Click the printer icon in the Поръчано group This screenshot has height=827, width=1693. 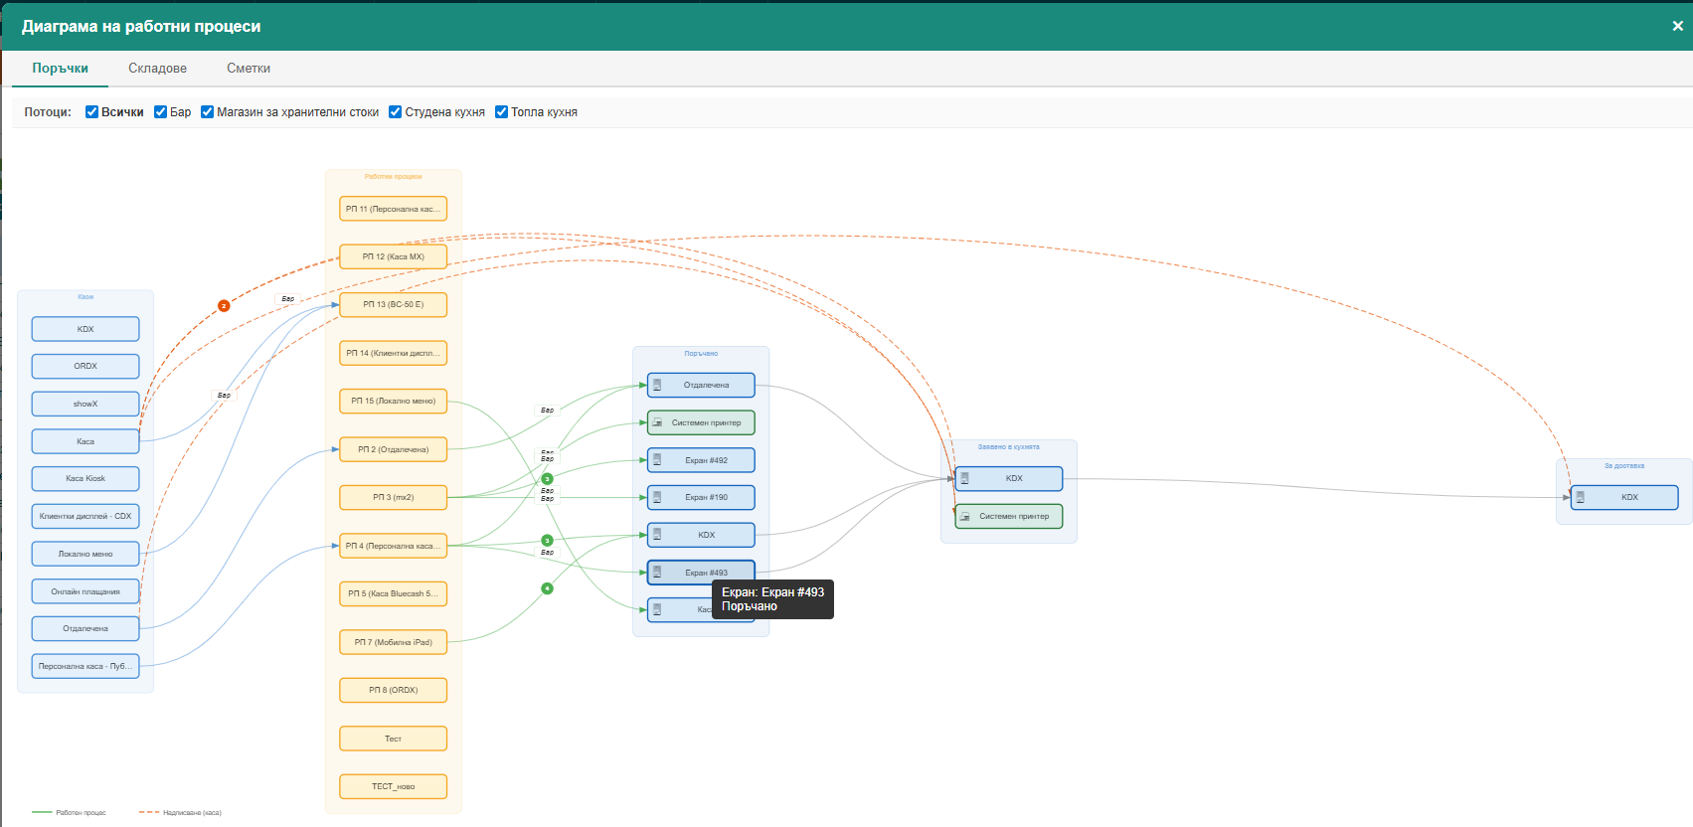point(657,422)
